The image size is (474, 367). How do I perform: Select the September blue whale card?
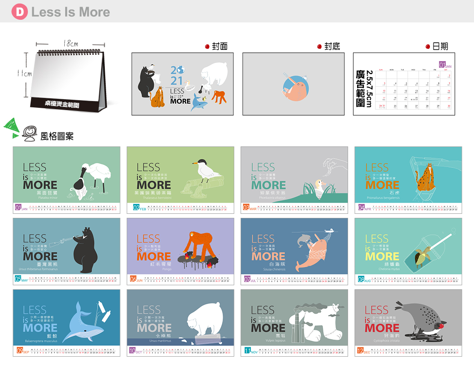tap(67, 323)
